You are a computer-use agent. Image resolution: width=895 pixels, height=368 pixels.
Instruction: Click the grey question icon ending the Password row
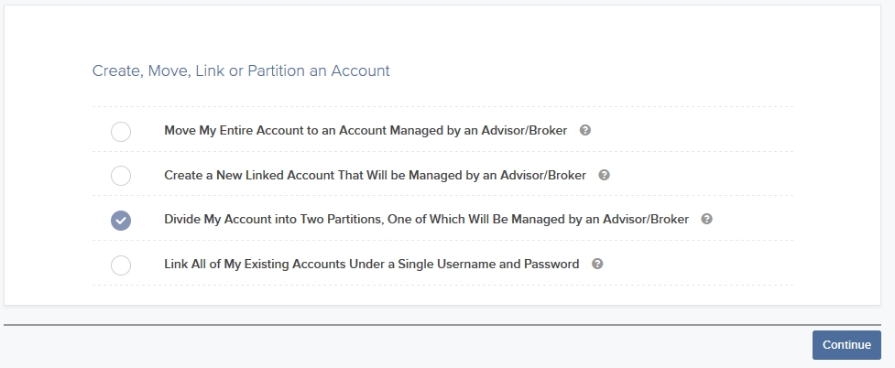[597, 264]
